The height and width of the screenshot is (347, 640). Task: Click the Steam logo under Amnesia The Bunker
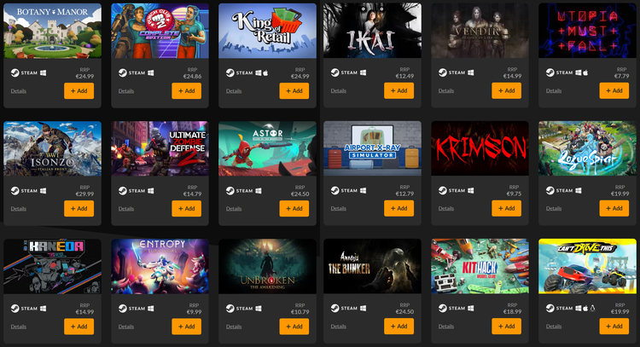coord(335,309)
